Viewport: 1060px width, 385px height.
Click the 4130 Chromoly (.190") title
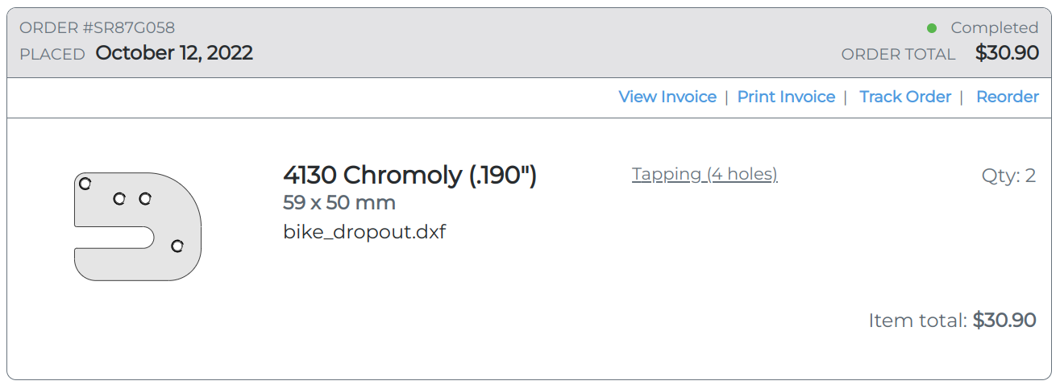point(409,175)
